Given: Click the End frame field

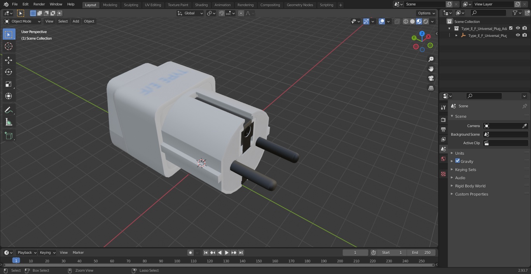Looking at the screenshot, I should [421, 253].
